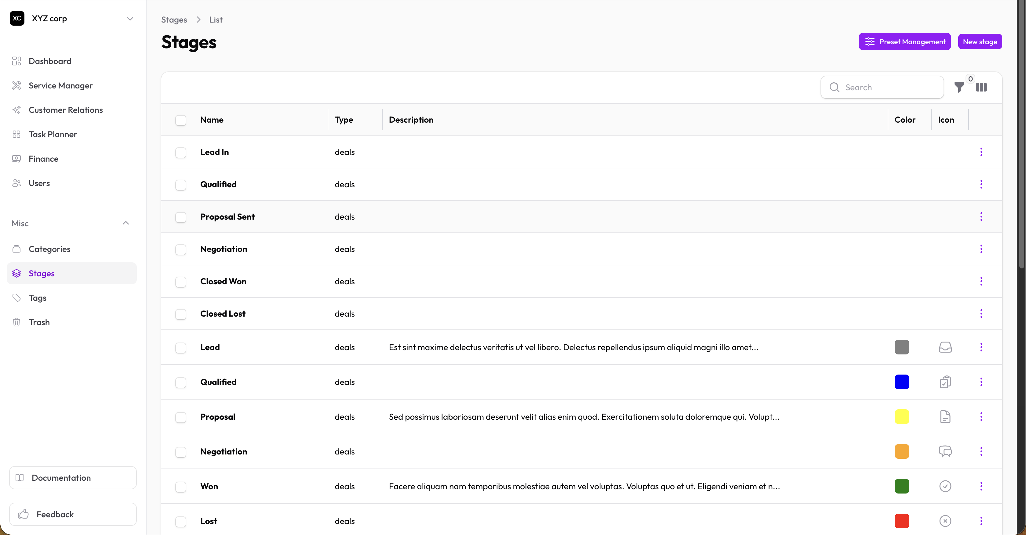Viewport: 1026px width, 535px height.
Task: Click the check-circle icon in Won row
Action: click(945, 486)
